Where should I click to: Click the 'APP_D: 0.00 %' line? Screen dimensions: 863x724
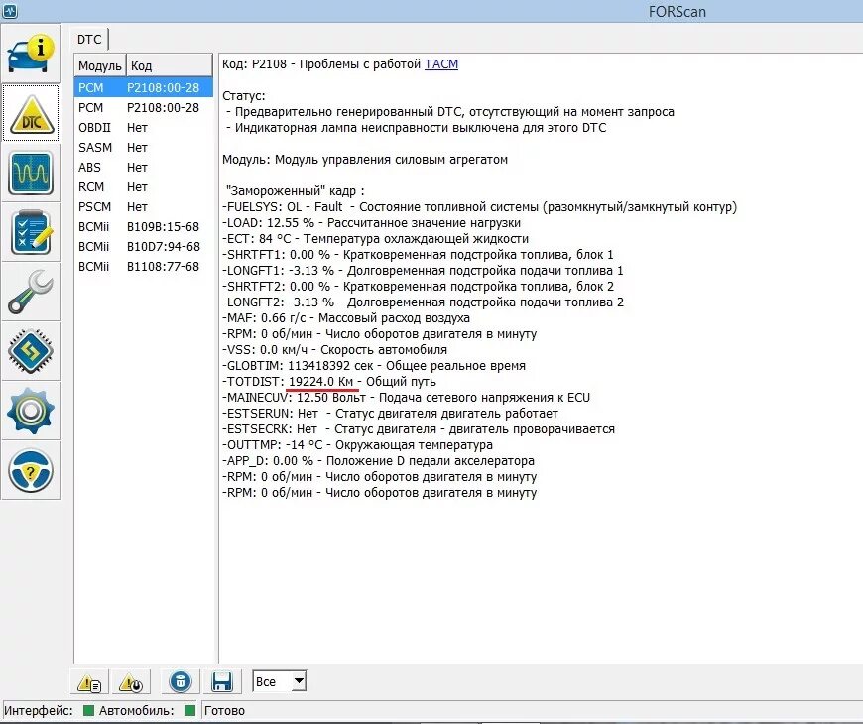[x=378, y=460]
